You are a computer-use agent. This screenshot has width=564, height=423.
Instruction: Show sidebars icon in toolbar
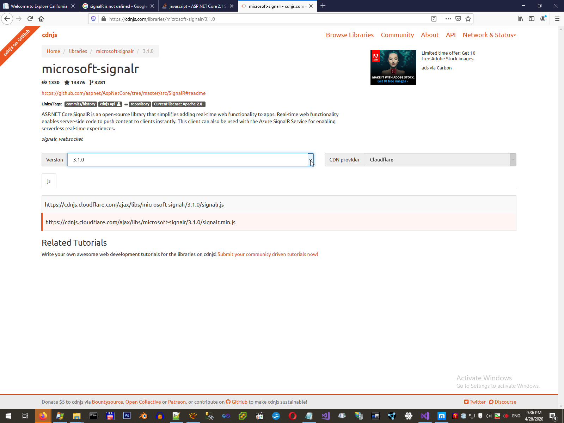[x=532, y=19]
